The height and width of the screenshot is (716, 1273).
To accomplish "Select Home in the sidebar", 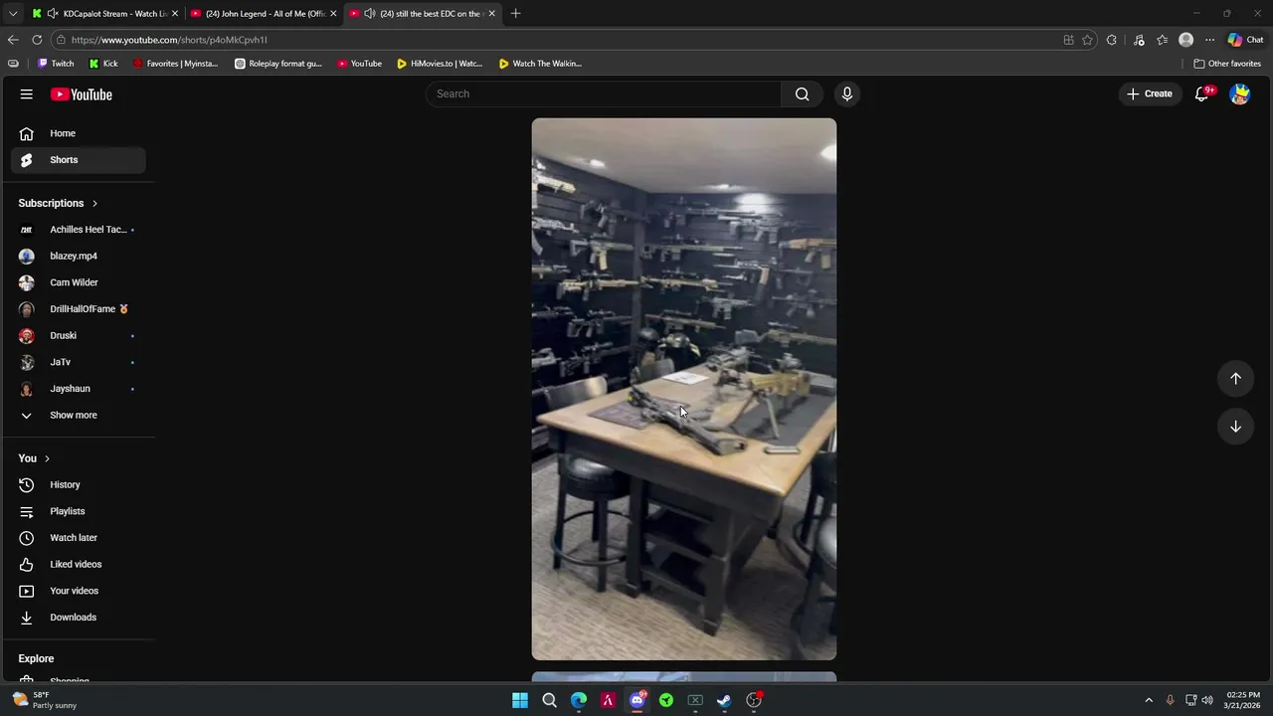I will [79, 133].
